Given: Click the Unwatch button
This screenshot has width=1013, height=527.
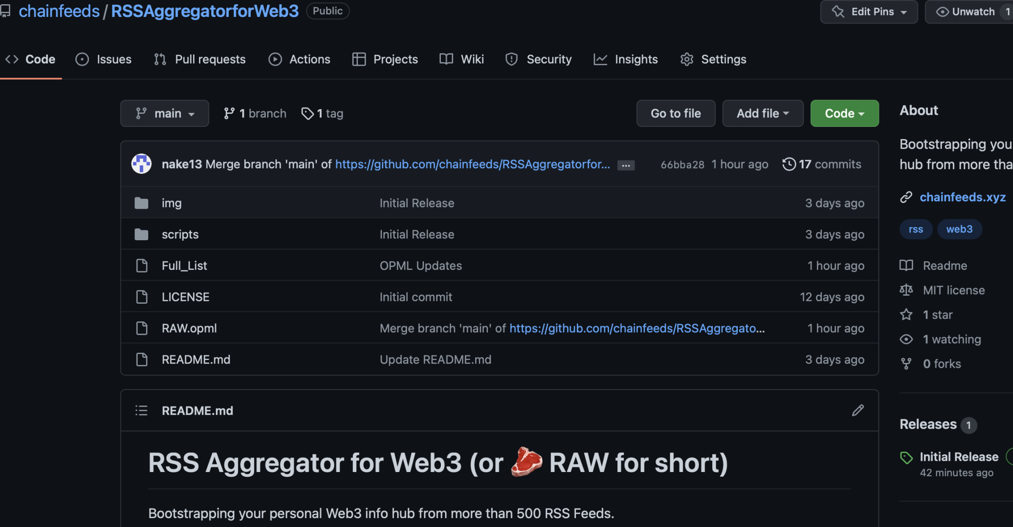Looking at the screenshot, I should pos(968,11).
